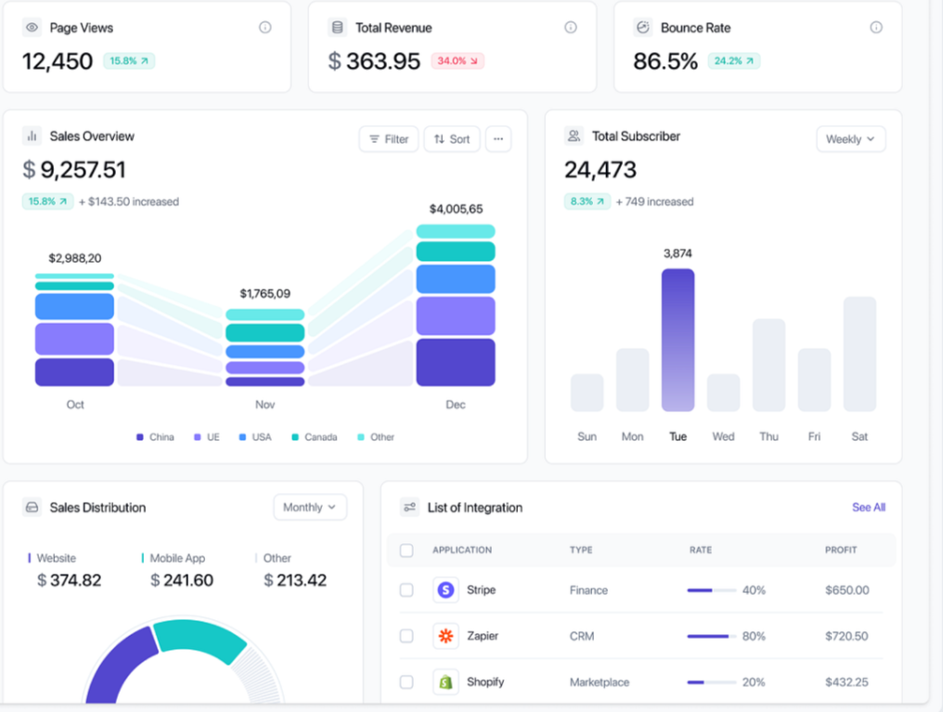The width and height of the screenshot is (943, 712).
Task: Click the Bounce Rate chart icon
Action: pos(643,28)
